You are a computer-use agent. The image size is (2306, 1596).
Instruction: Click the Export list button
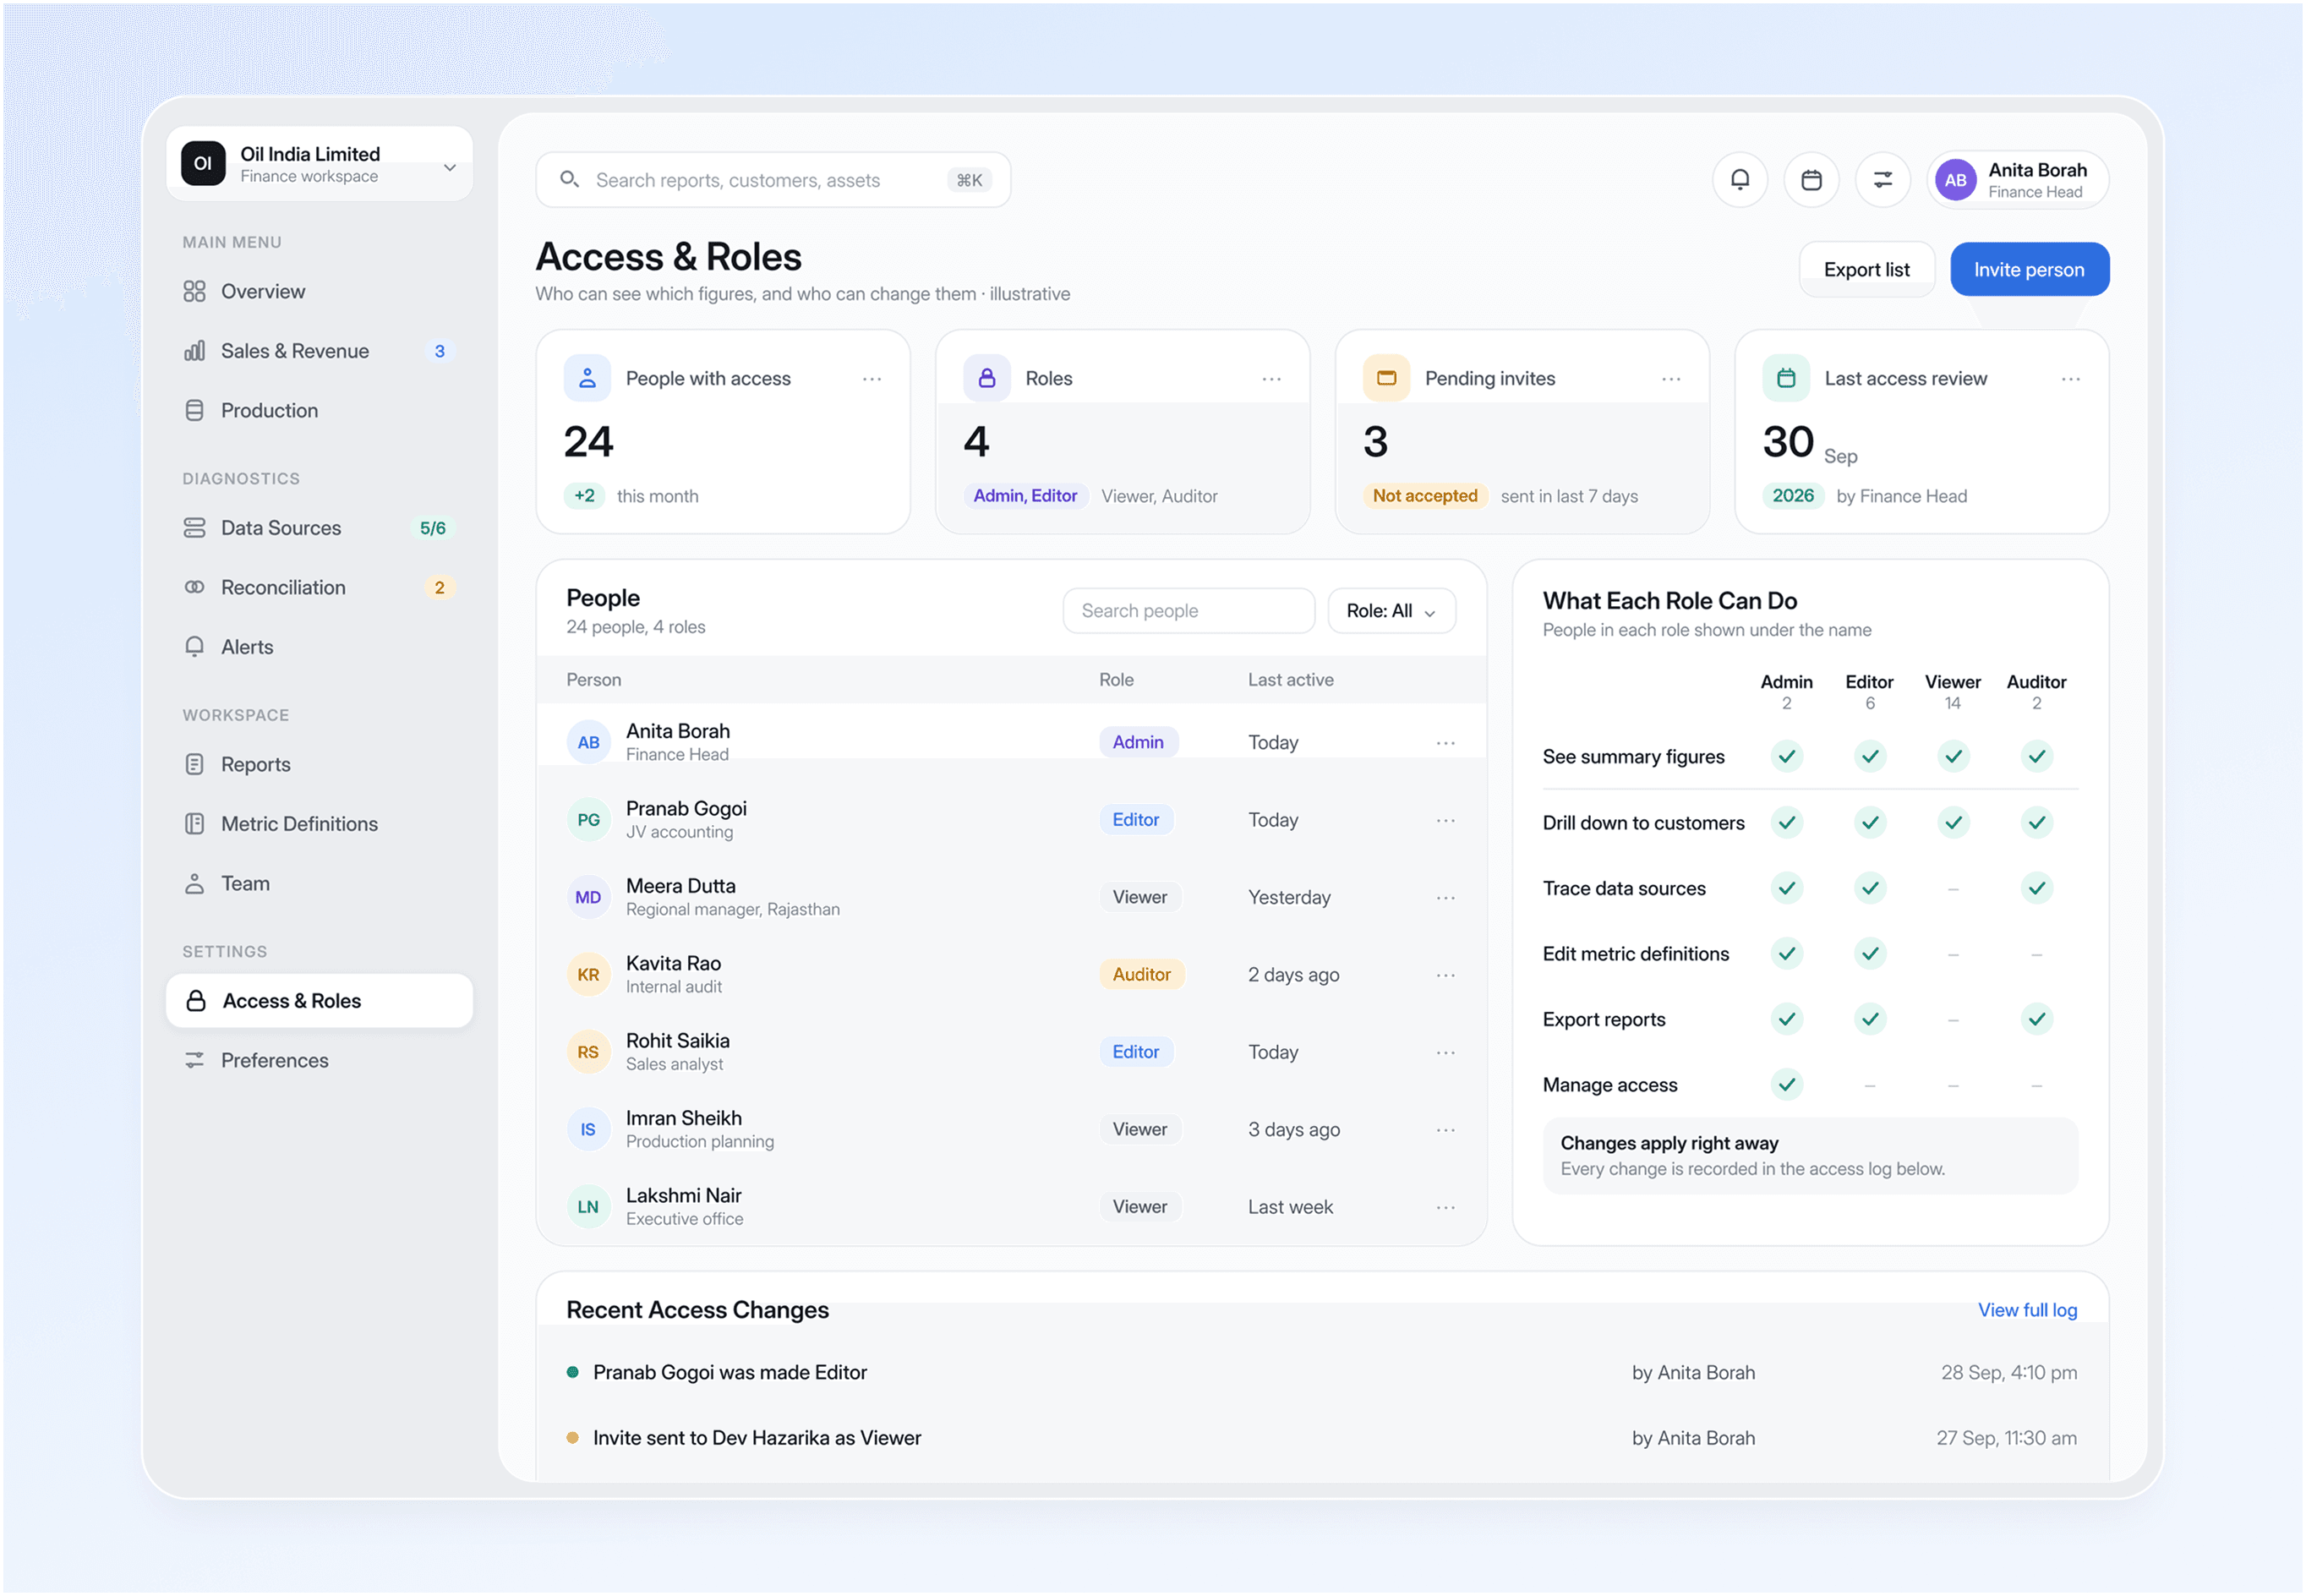1866,270
